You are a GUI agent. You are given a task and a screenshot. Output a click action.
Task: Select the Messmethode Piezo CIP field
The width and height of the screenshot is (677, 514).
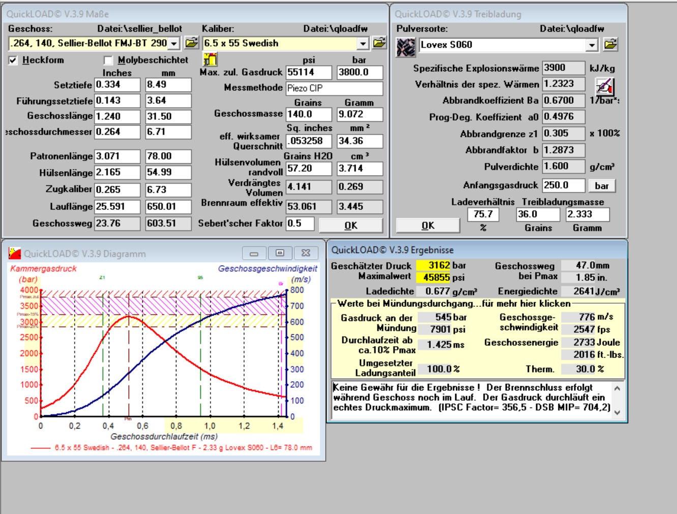(x=334, y=88)
